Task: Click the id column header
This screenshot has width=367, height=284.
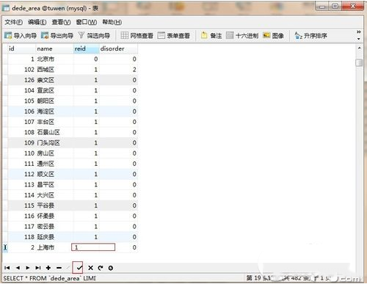Action: pos(22,48)
